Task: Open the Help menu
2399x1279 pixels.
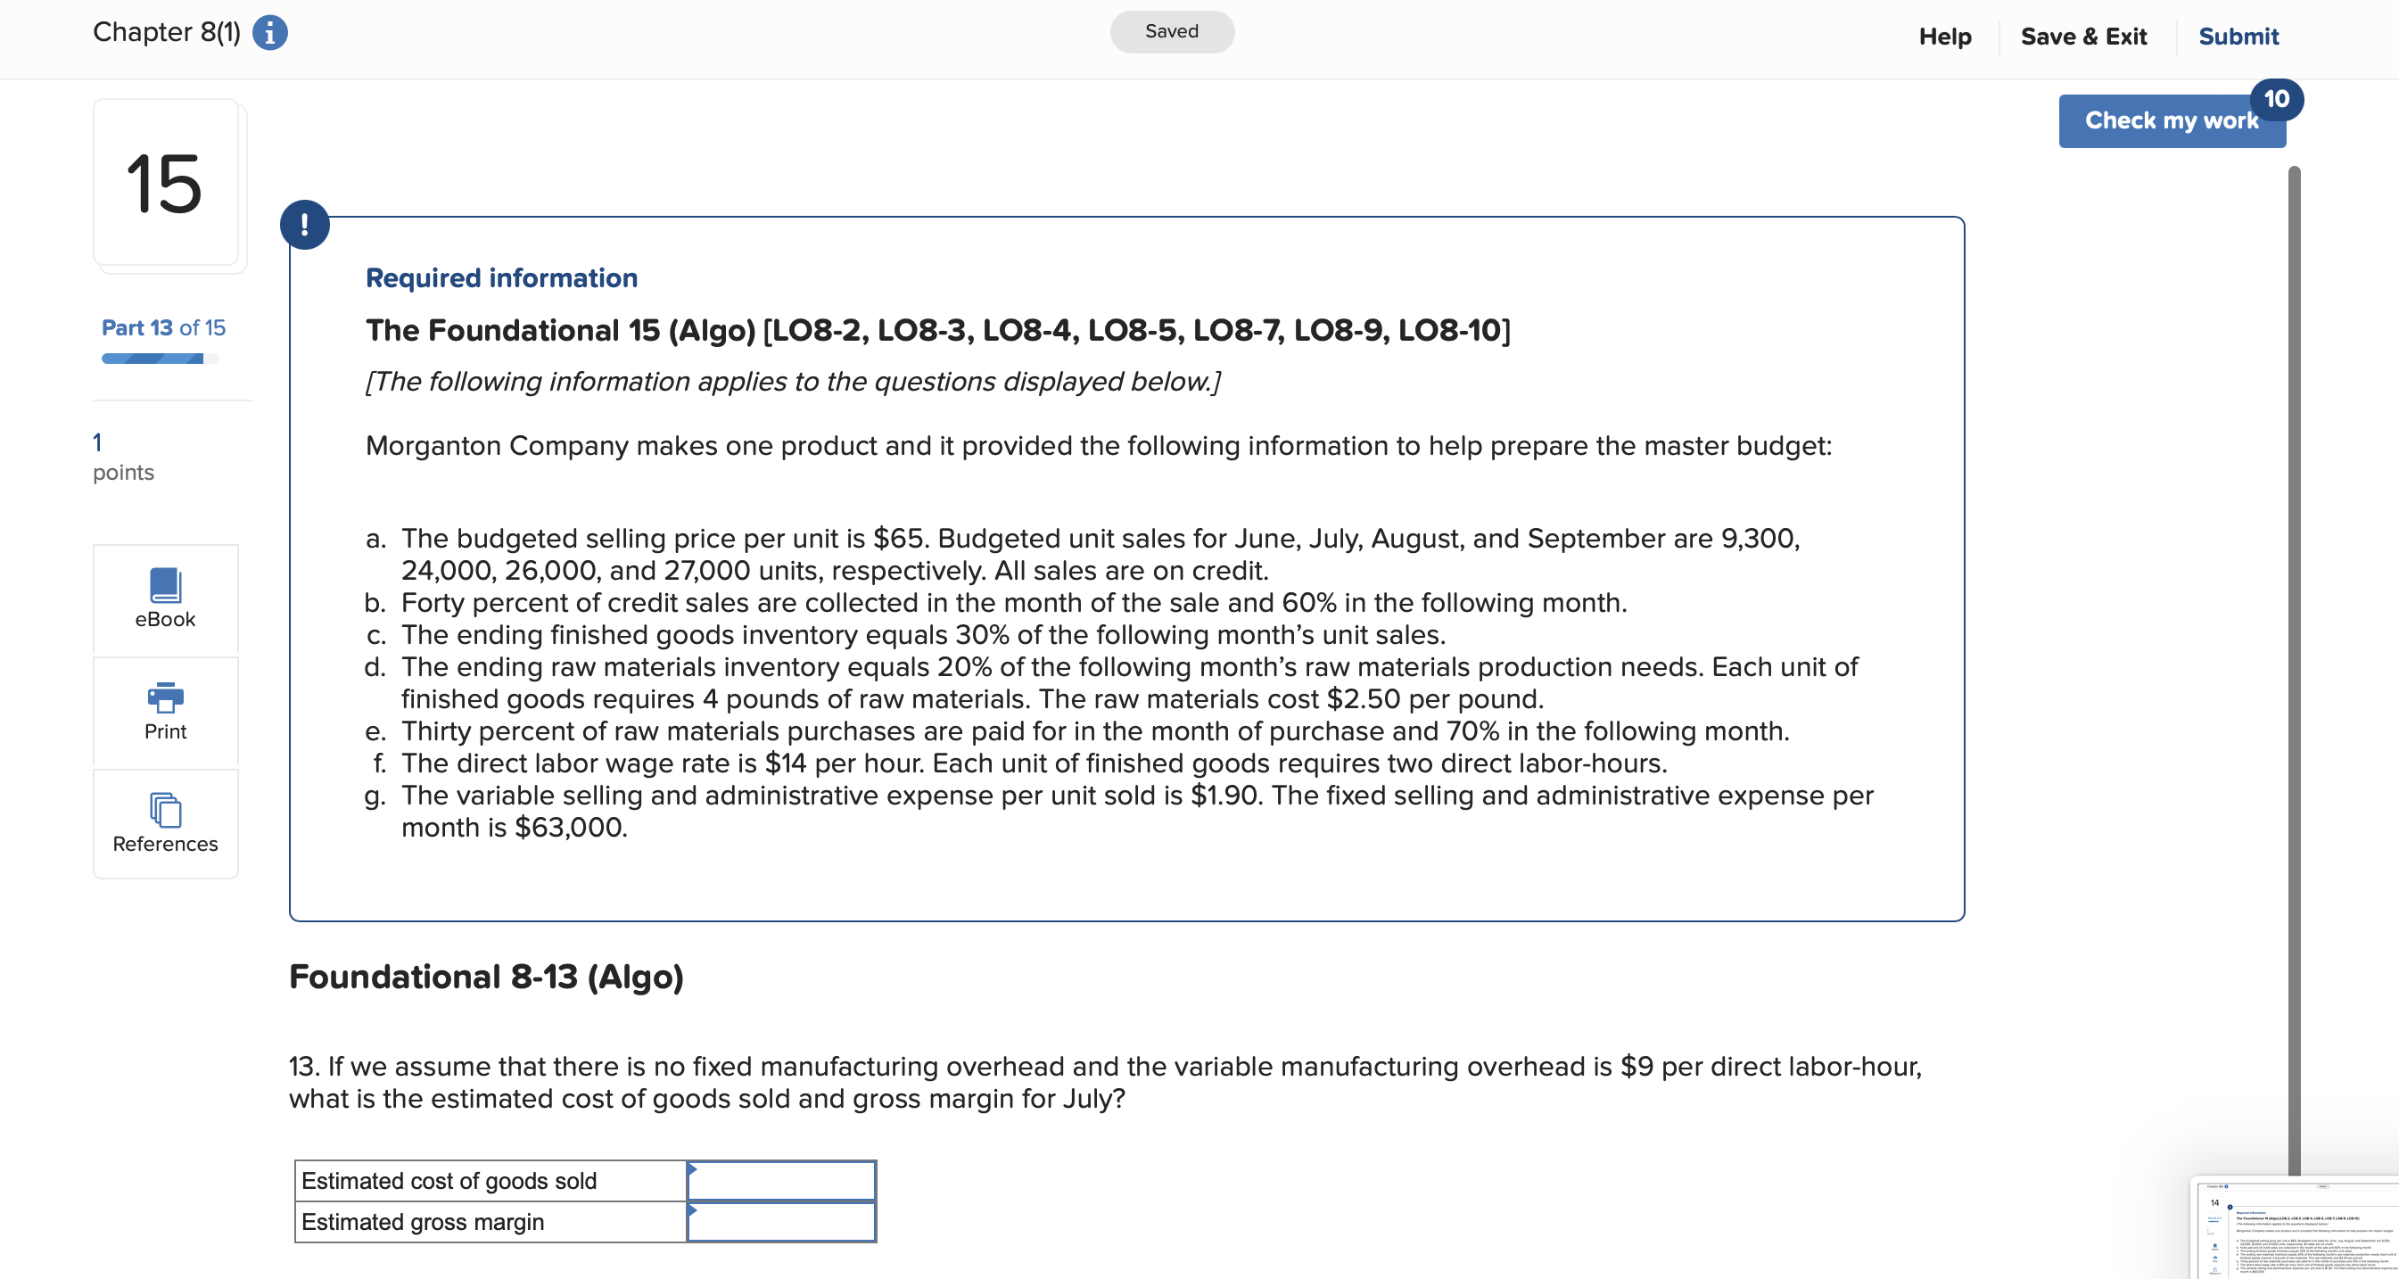Action: click(1944, 36)
